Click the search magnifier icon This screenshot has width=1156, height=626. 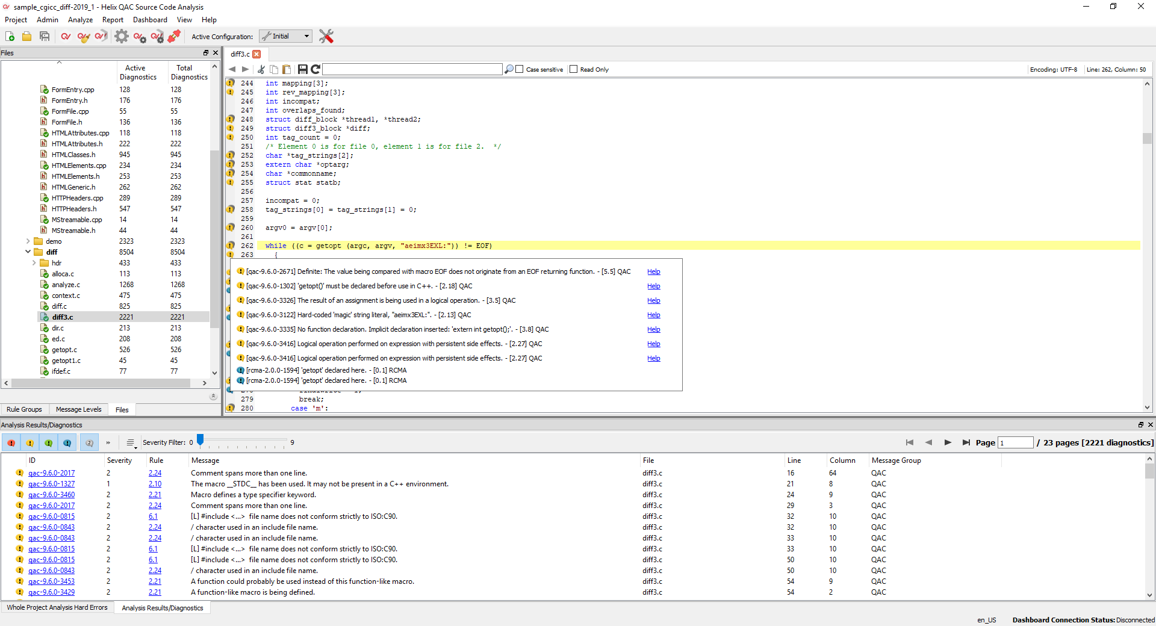tap(509, 69)
